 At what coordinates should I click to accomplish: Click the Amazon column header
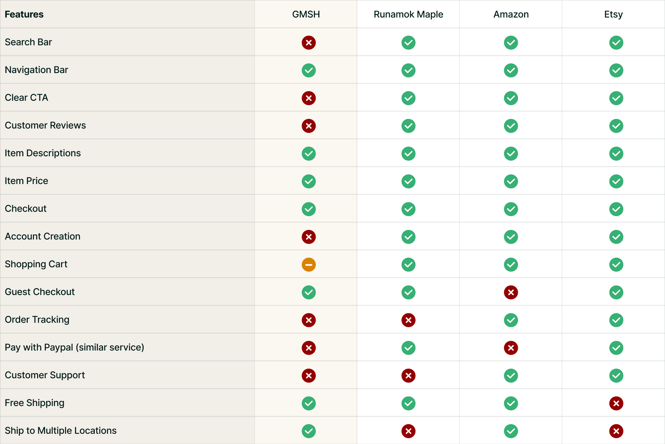(511, 14)
